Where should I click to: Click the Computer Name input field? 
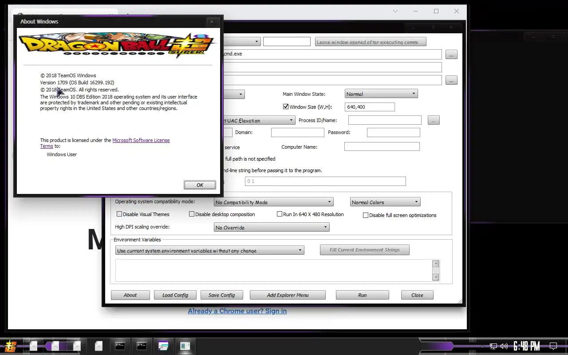click(x=382, y=146)
